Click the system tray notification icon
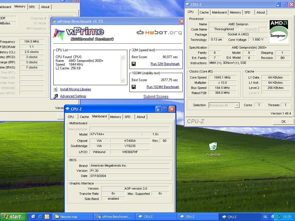 pos(279,217)
